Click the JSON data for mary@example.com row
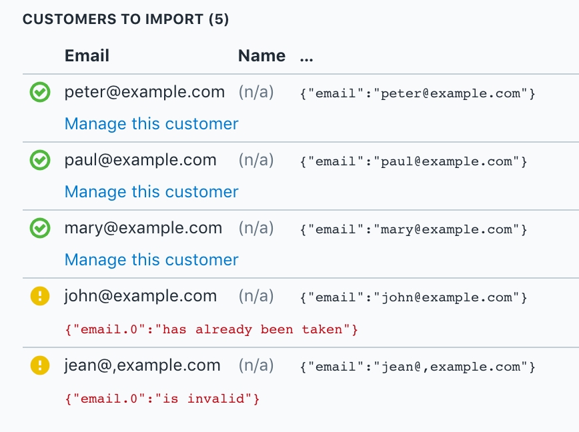Screen dimensions: 579x432 click(414, 229)
